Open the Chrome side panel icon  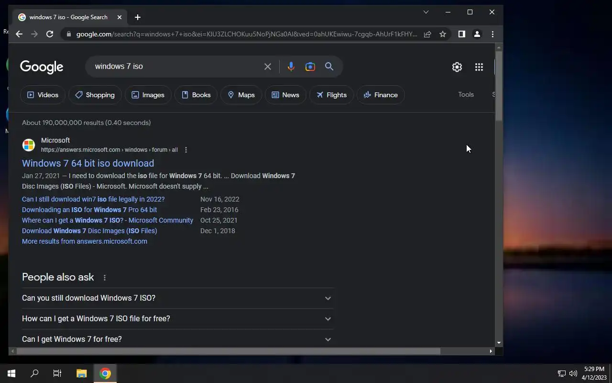(x=462, y=34)
